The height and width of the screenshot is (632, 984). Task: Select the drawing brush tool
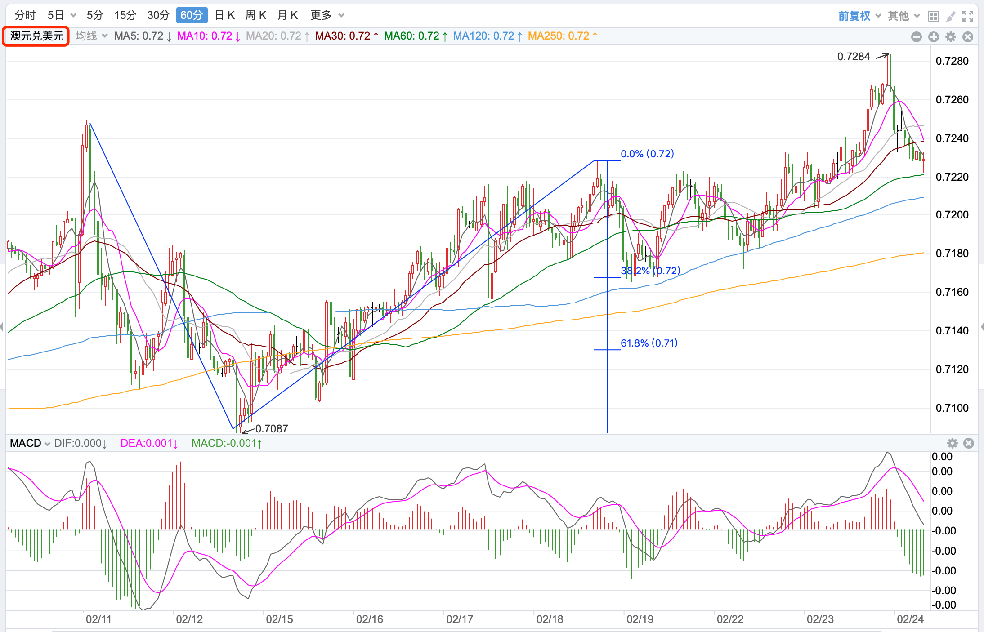(x=951, y=16)
